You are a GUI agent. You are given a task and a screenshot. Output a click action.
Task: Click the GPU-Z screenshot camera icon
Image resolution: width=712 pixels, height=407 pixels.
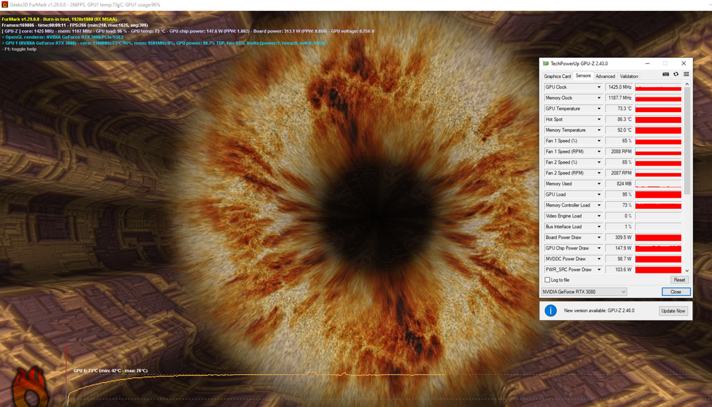665,75
